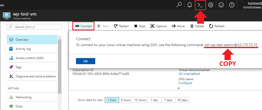This screenshot has height=110, width=262.
Task: Click sidebar scroll up arrow
Action: pyautogui.click(x=60, y=37)
